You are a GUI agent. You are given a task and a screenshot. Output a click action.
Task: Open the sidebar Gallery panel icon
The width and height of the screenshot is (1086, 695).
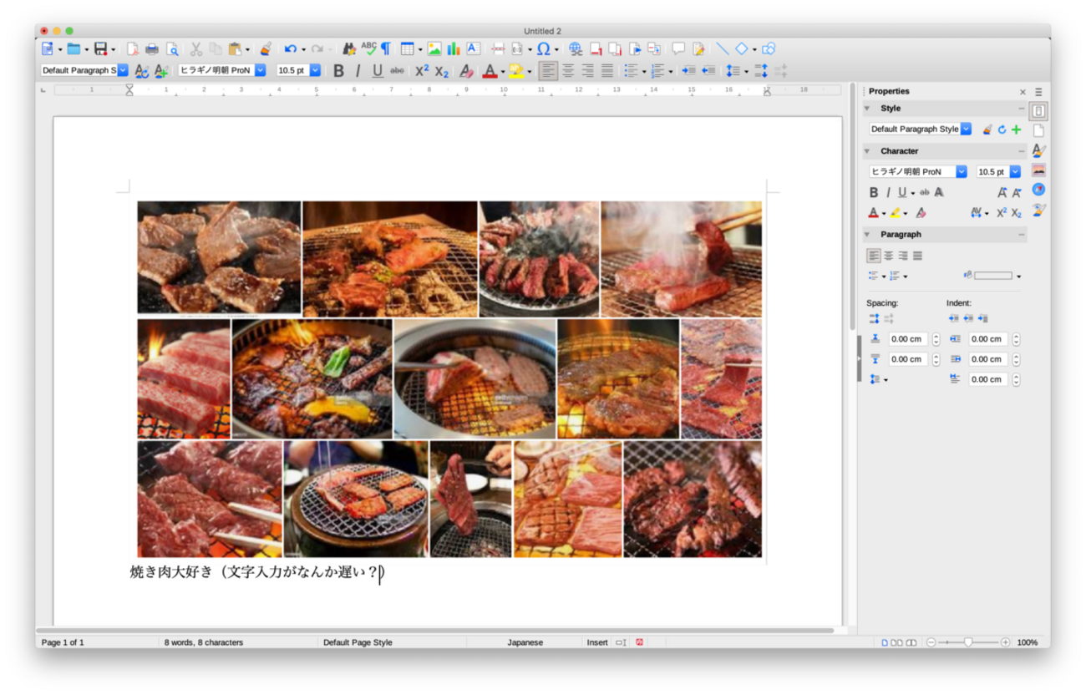1038,170
